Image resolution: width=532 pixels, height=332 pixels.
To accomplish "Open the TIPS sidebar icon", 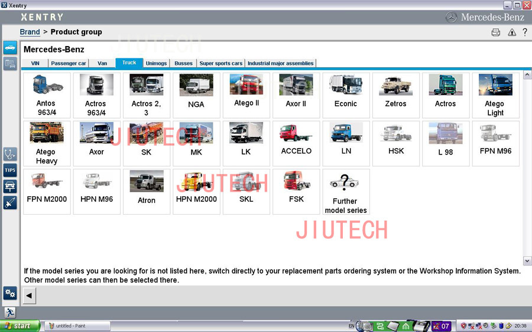I will click(x=10, y=170).
